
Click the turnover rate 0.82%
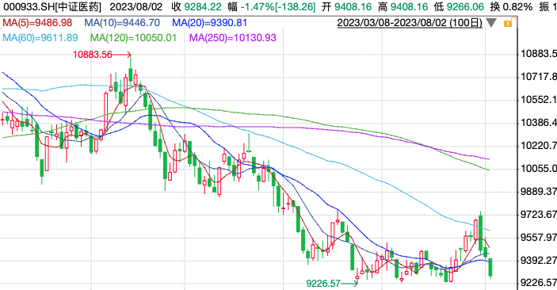(517, 7)
